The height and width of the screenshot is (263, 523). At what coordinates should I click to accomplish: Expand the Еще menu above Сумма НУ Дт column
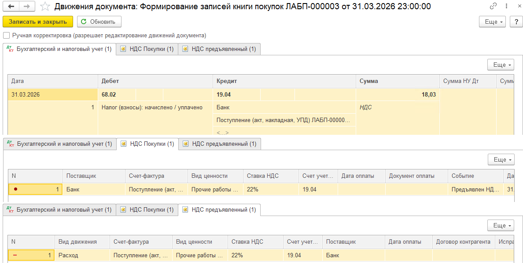(x=501, y=65)
